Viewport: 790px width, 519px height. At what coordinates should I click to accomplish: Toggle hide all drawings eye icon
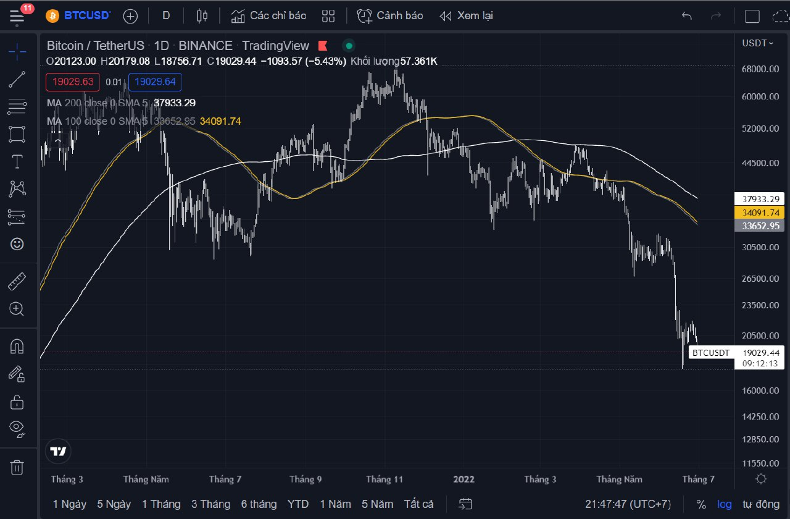17,428
